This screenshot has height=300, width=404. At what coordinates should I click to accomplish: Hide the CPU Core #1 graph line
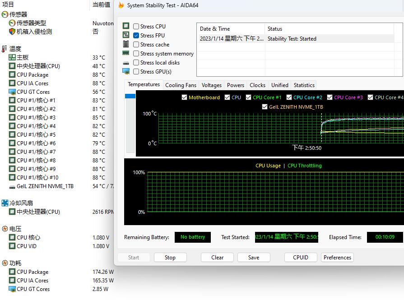click(249, 97)
